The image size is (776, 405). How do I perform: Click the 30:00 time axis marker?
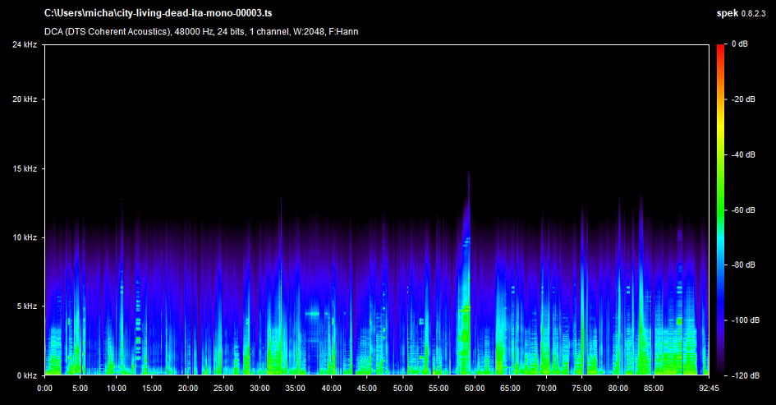coord(259,388)
